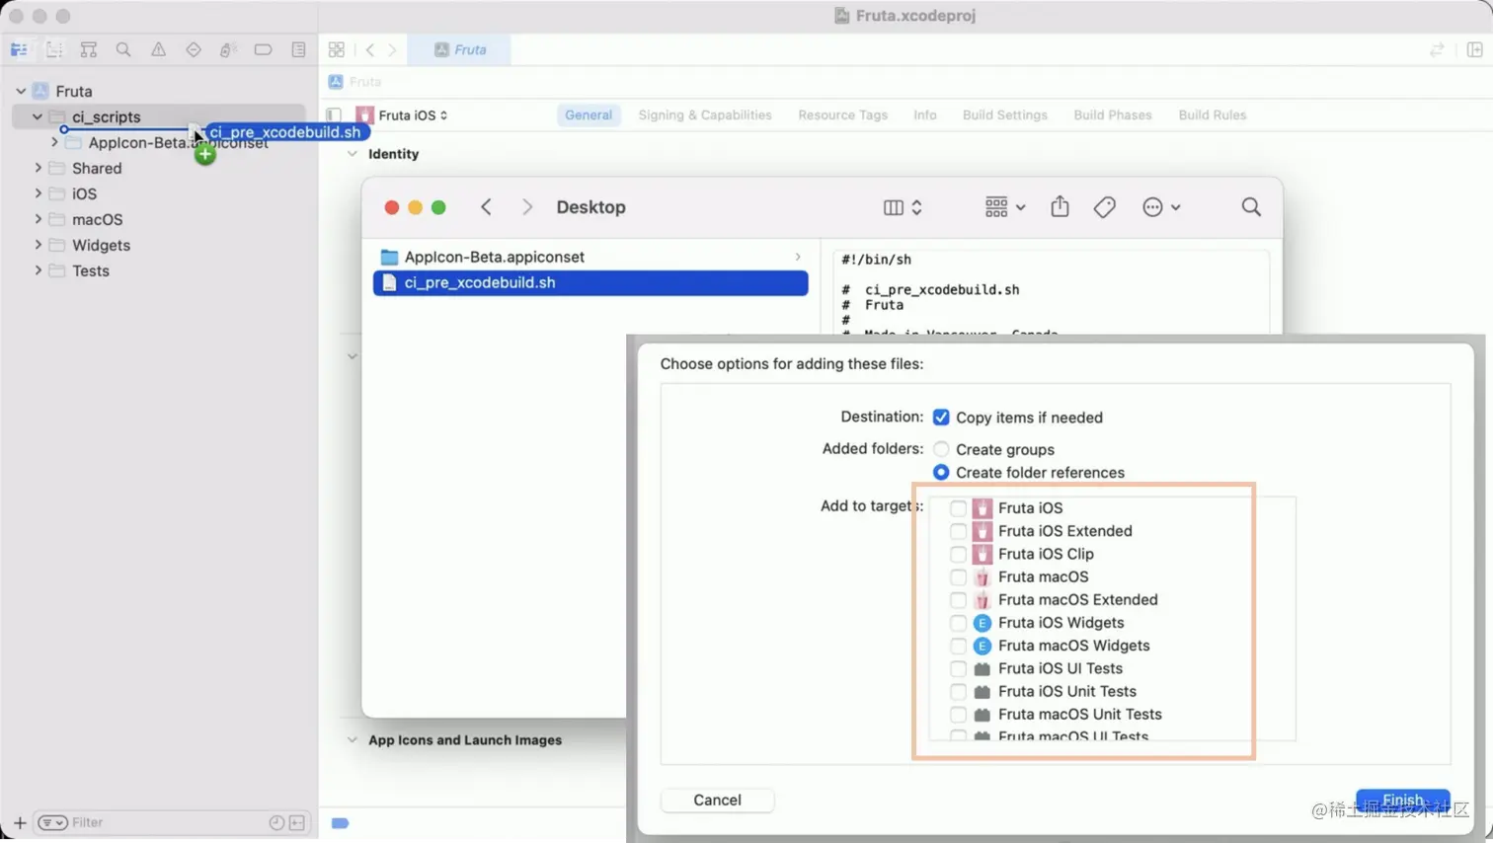Select ci_pre_xcodebuild.sh in Finder

590,283
